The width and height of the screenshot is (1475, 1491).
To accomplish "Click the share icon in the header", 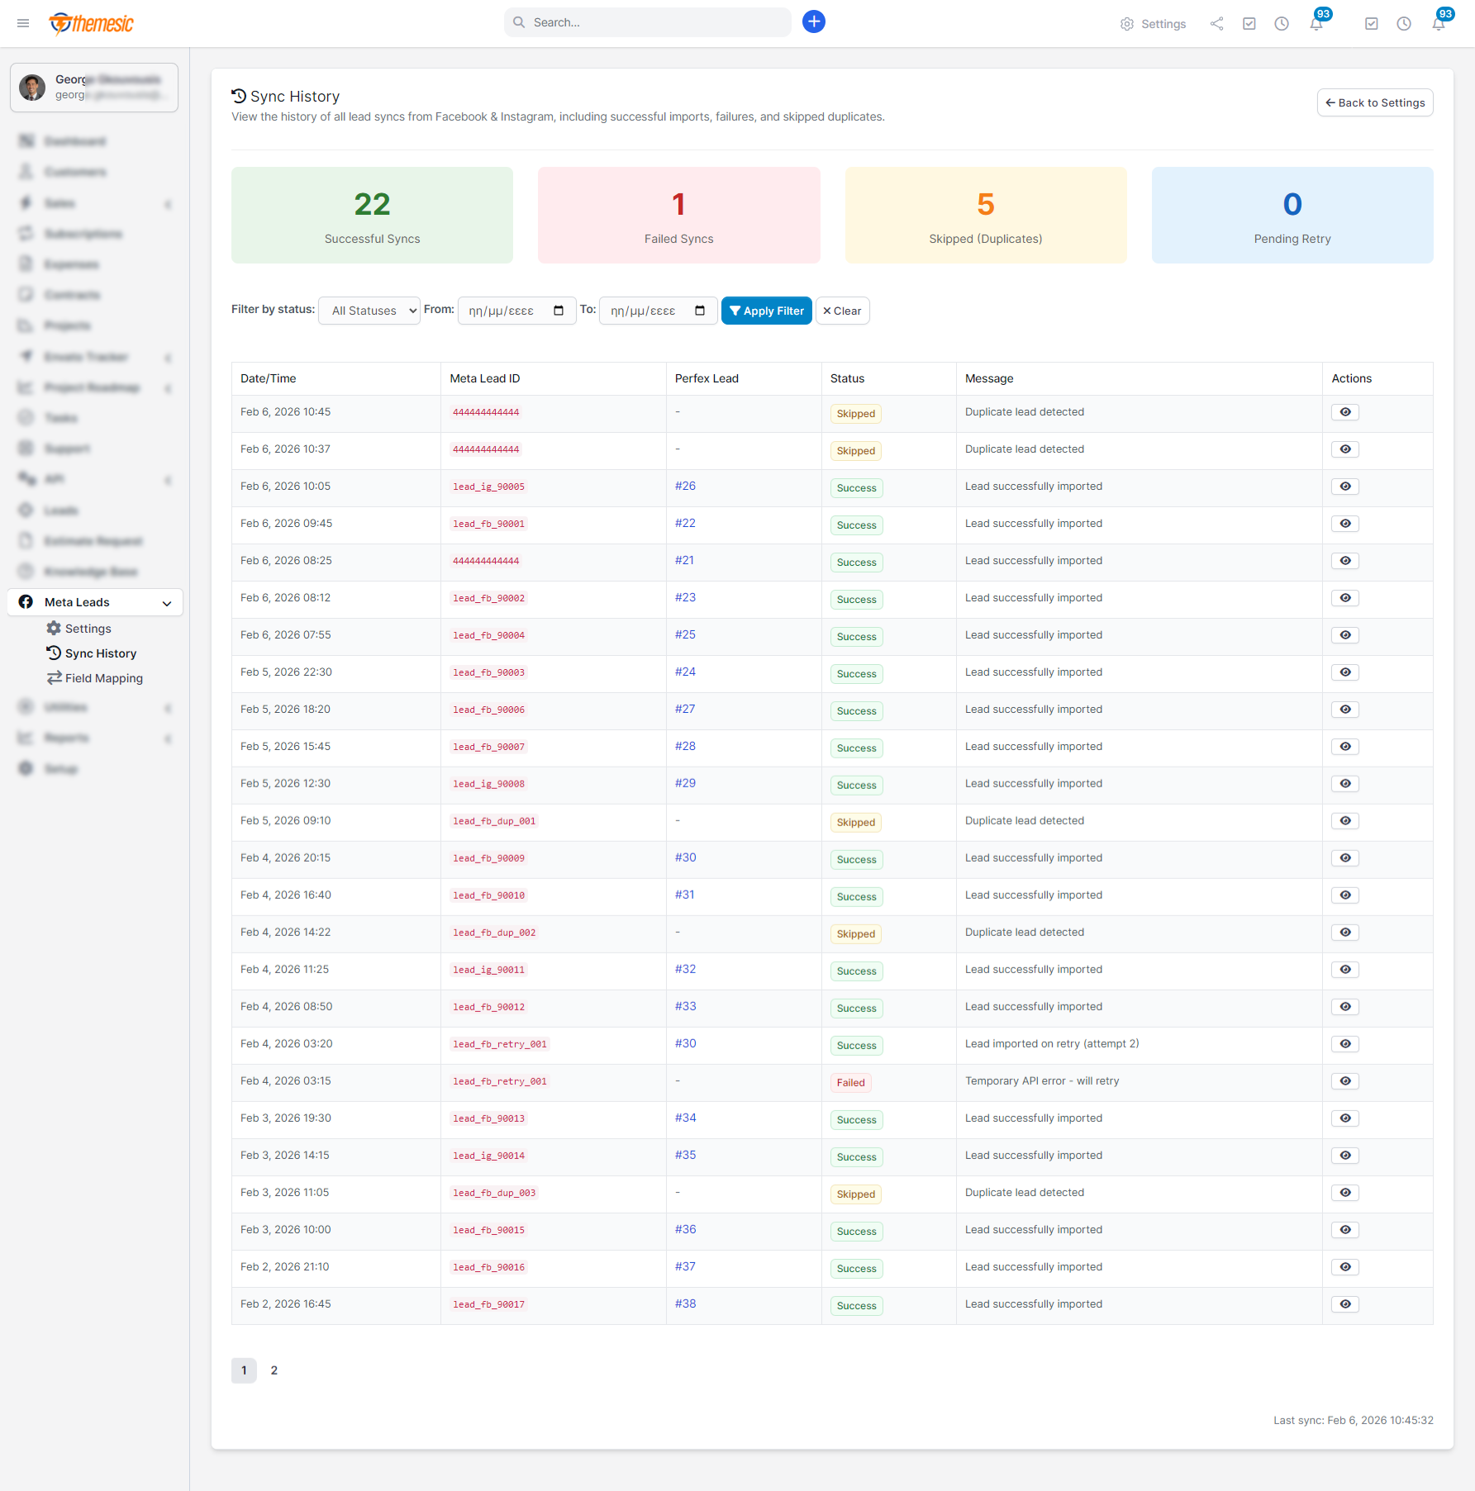I will coord(1216,24).
